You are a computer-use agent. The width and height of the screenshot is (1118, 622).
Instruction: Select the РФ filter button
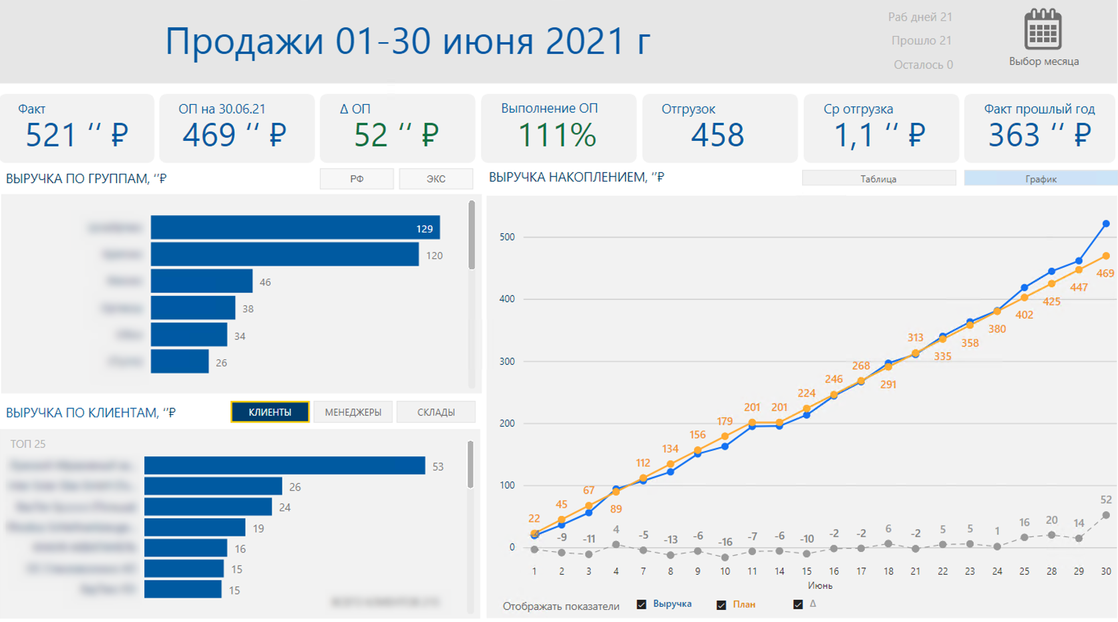pyautogui.click(x=357, y=179)
